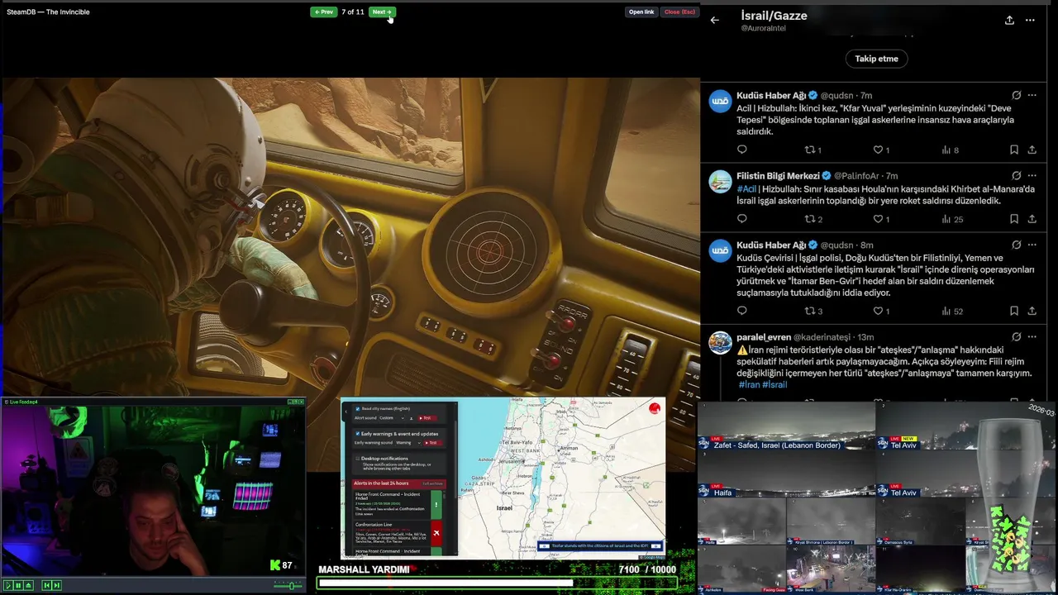Select the Zafet - Safed camera feed
1058x595 pixels.
(x=786, y=425)
